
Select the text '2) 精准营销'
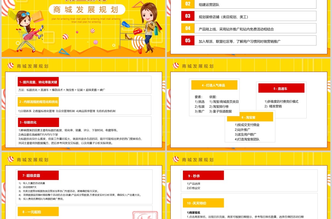click(x=273, y=106)
